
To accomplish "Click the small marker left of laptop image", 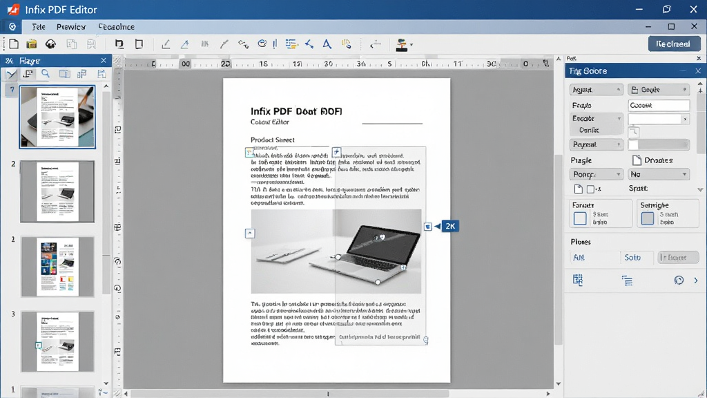I will (x=250, y=234).
